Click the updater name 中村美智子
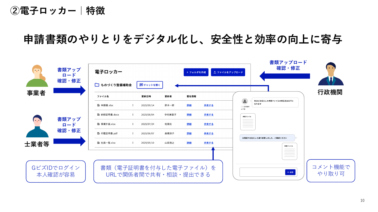378x212 pixels. [x=171, y=115]
